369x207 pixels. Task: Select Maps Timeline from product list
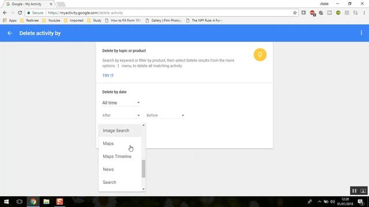[x=120, y=156]
